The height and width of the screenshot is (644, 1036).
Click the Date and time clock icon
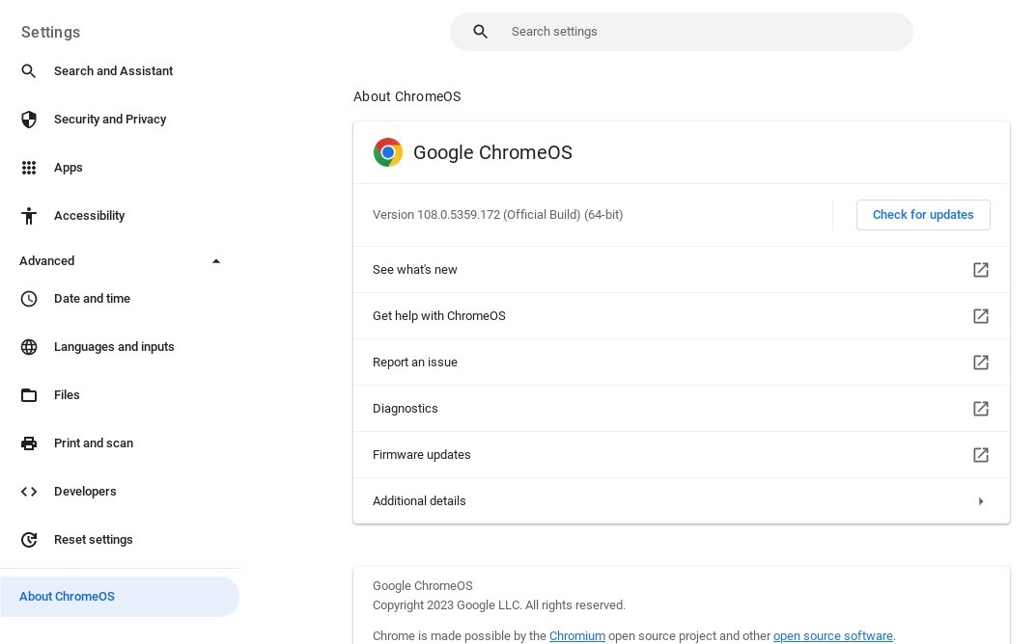click(29, 299)
